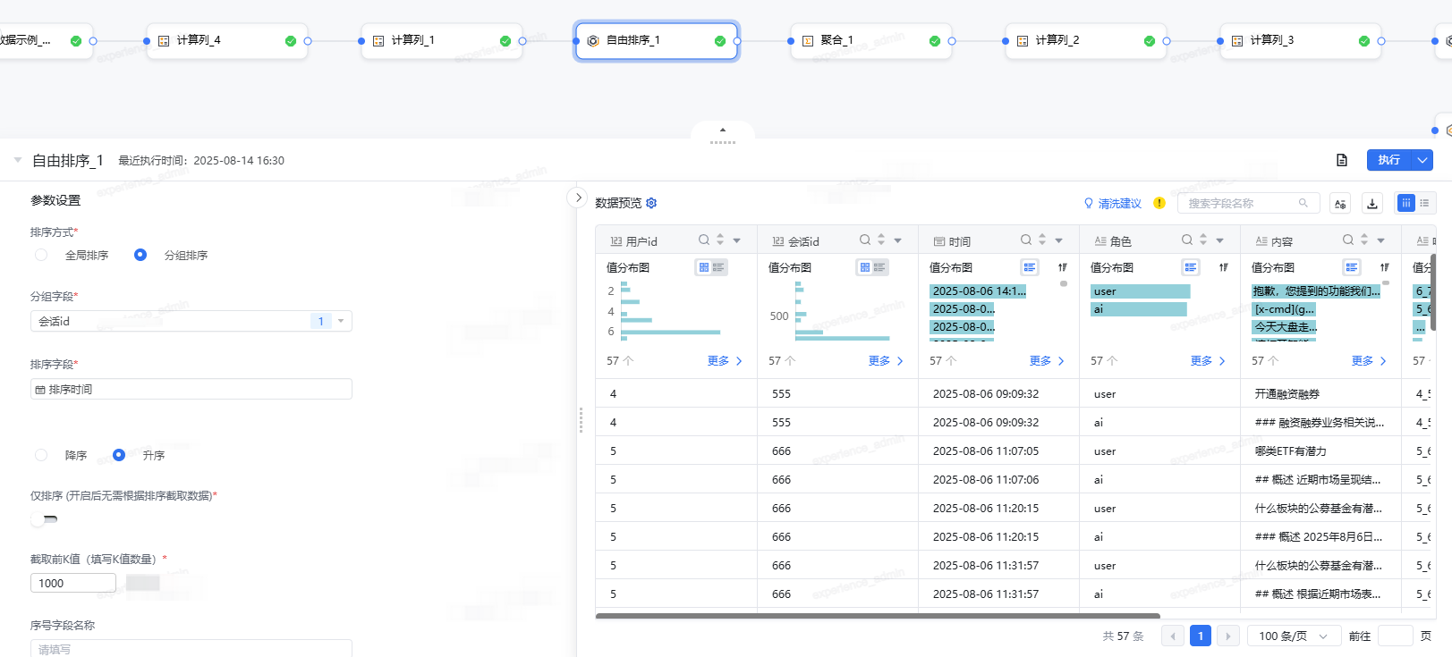Select the 计算列_2 workflow node
The width and height of the screenshot is (1452, 657).
point(1077,41)
